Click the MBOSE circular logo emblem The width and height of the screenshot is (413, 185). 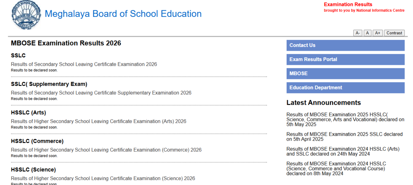[26, 16]
